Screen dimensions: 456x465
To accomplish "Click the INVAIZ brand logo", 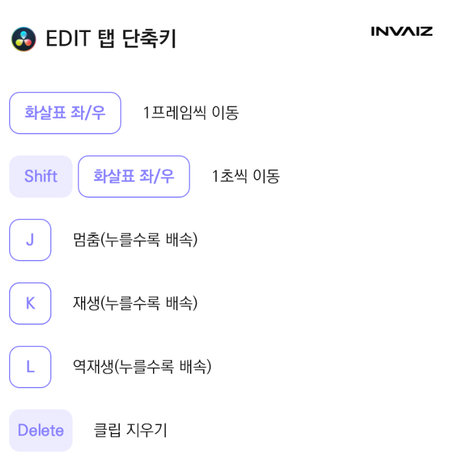I will (x=402, y=31).
